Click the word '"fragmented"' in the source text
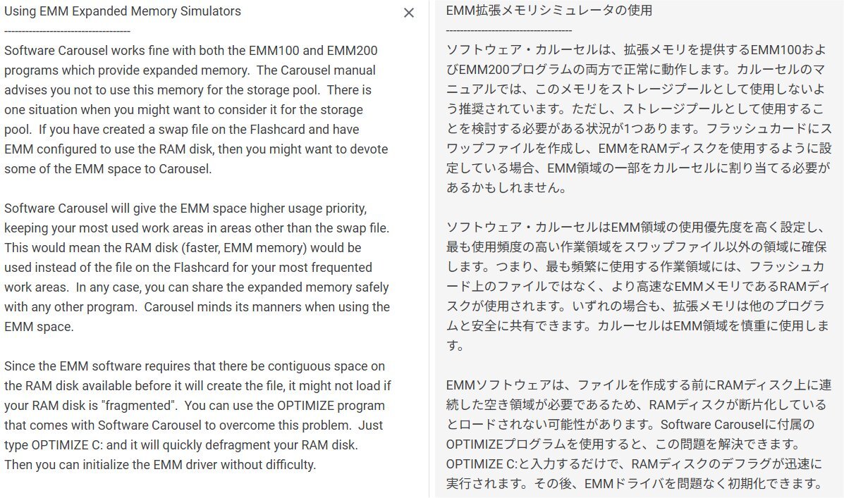This screenshot has width=844, height=498. [x=140, y=406]
